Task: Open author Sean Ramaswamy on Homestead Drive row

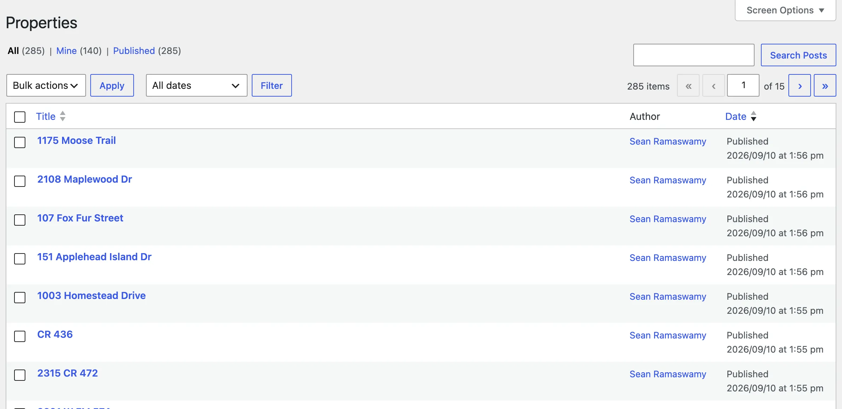Action: (668, 297)
